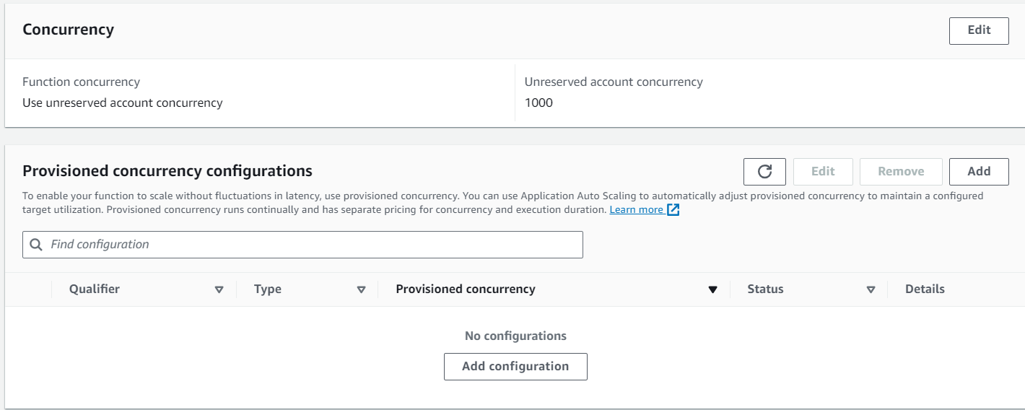Sort by the Type column header
1025x410 pixels.
[268, 289]
